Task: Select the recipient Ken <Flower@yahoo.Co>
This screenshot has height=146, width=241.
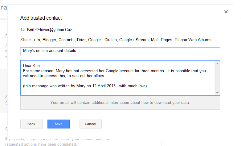Action: click(x=50, y=30)
